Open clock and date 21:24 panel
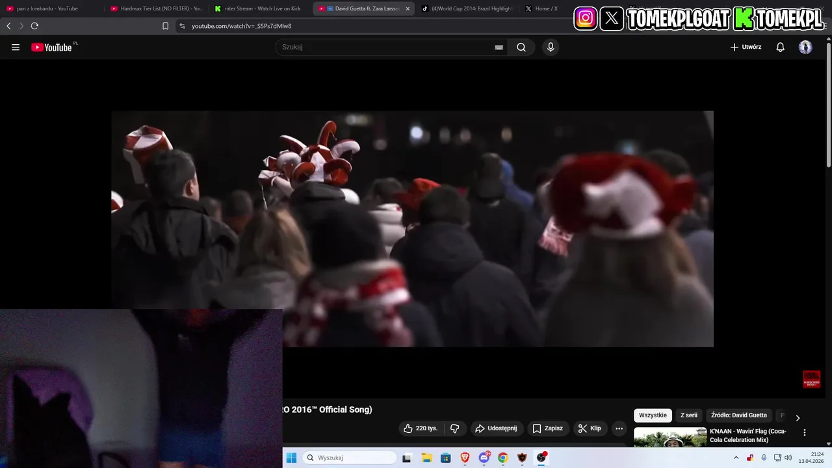 (x=812, y=458)
